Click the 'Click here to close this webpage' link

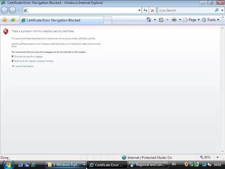tap(28, 57)
